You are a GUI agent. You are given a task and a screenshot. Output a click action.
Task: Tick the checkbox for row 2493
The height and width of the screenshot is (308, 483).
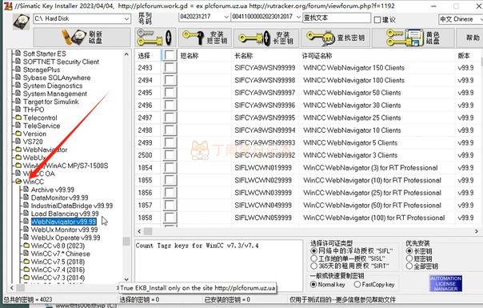click(x=170, y=67)
